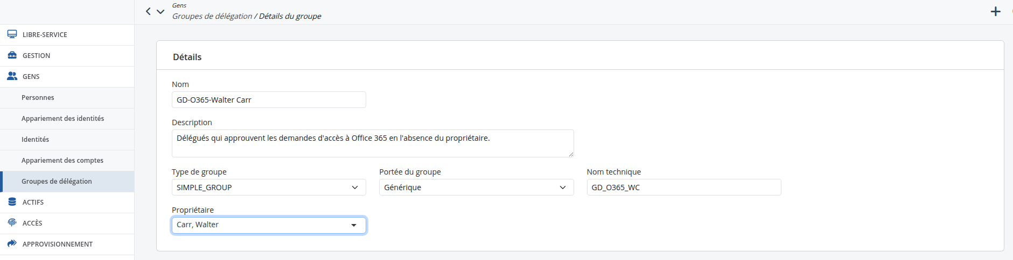Screen dimensions: 1013x260
Task: Click the Actifs database icon
Action: tap(12, 202)
